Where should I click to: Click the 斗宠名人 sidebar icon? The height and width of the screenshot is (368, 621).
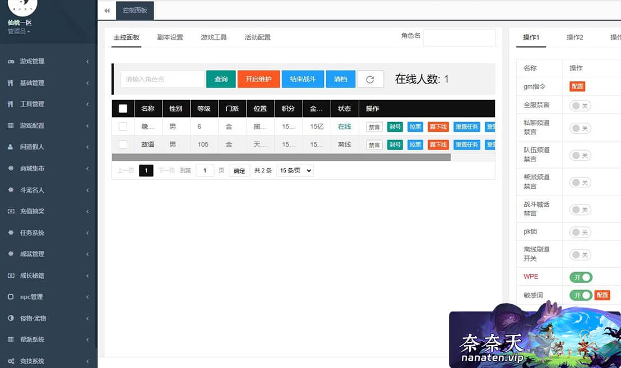pyautogui.click(x=11, y=189)
